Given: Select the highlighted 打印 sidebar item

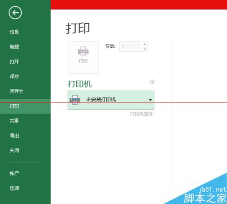Looking at the screenshot, I should (25, 106).
